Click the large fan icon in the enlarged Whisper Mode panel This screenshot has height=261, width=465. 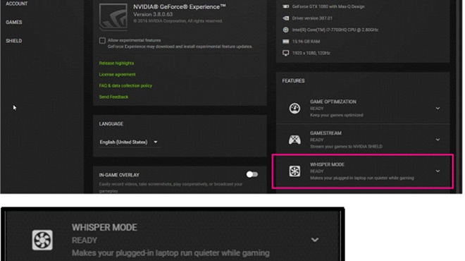click(x=42, y=240)
